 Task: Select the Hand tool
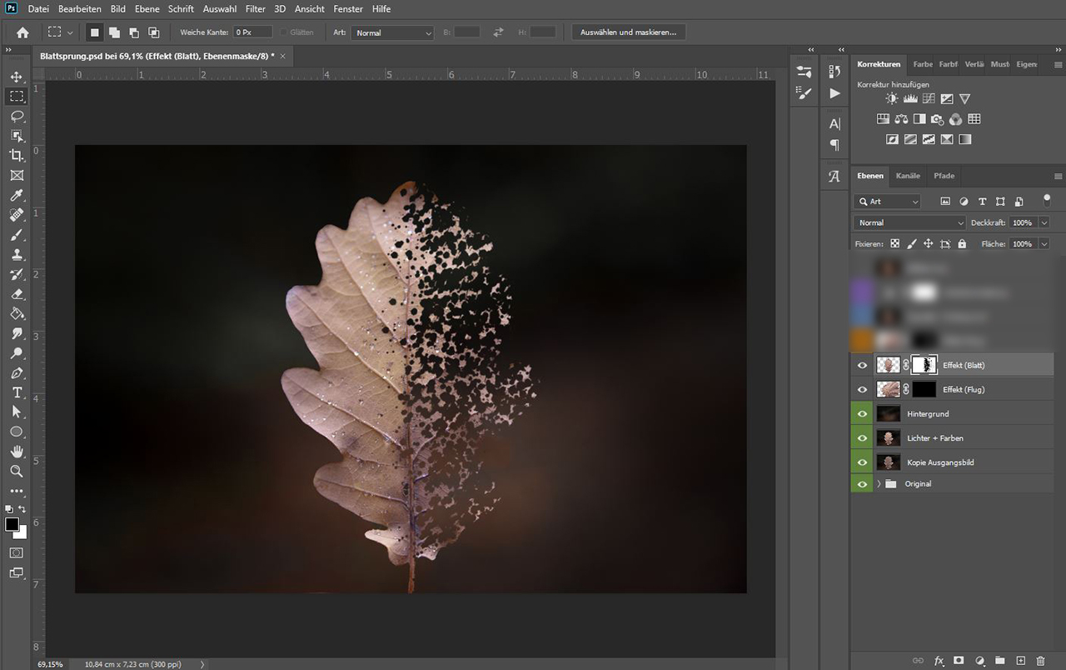(17, 452)
